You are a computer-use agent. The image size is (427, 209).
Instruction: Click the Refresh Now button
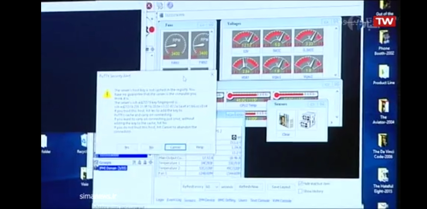249,187
